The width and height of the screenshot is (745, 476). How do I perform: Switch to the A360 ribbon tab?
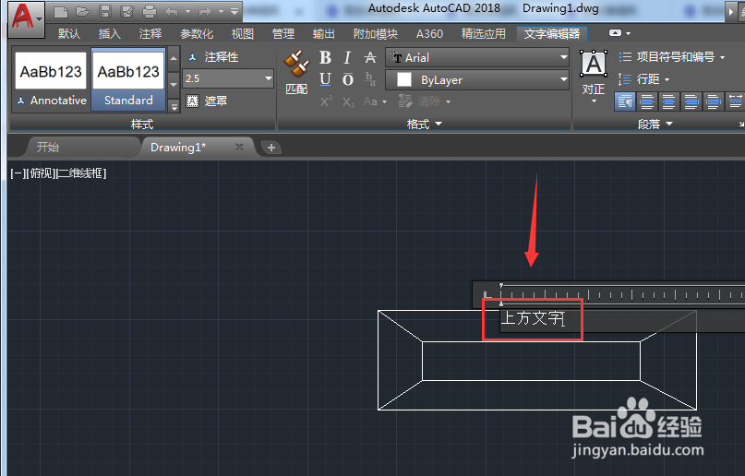coord(429,34)
